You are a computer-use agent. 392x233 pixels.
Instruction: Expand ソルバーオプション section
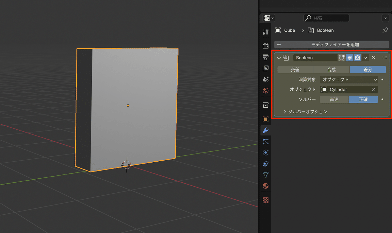click(305, 112)
